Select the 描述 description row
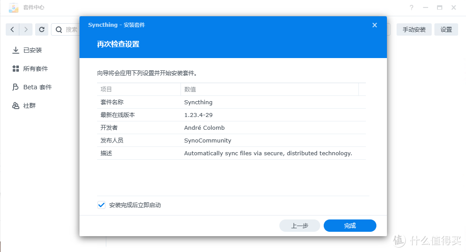The height and width of the screenshot is (252, 466). point(231,153)
